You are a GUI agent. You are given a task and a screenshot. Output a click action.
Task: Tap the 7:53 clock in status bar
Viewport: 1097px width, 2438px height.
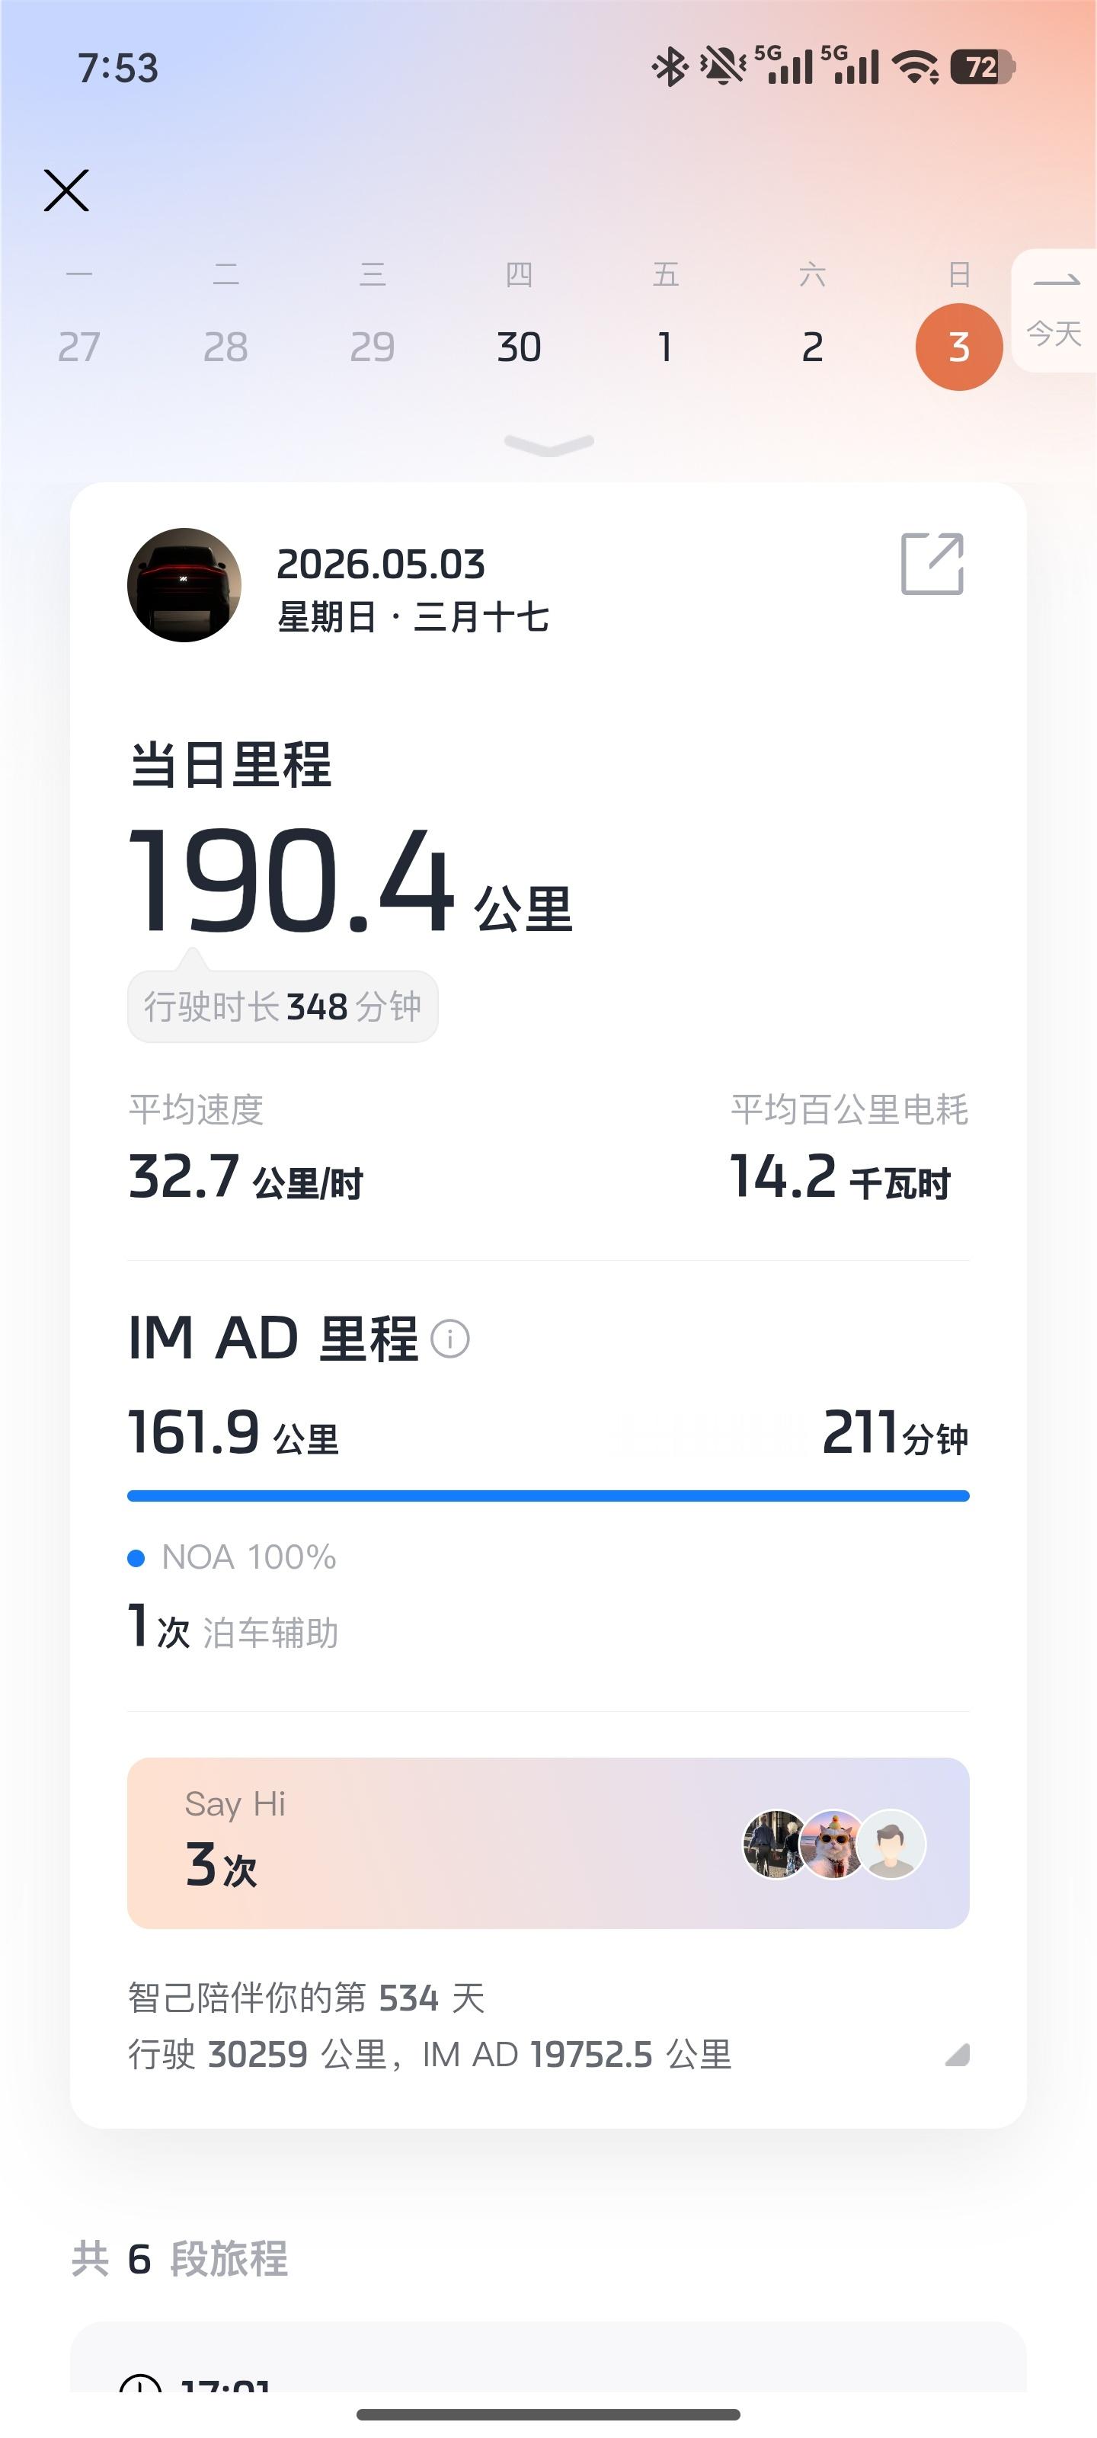click(118, 68)
